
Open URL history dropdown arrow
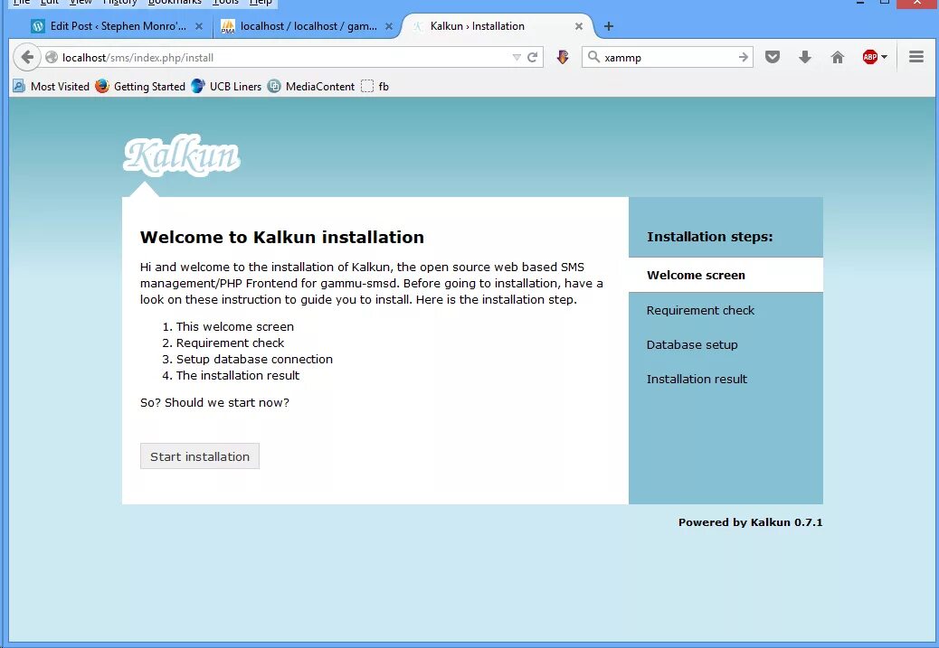point(517,58)
